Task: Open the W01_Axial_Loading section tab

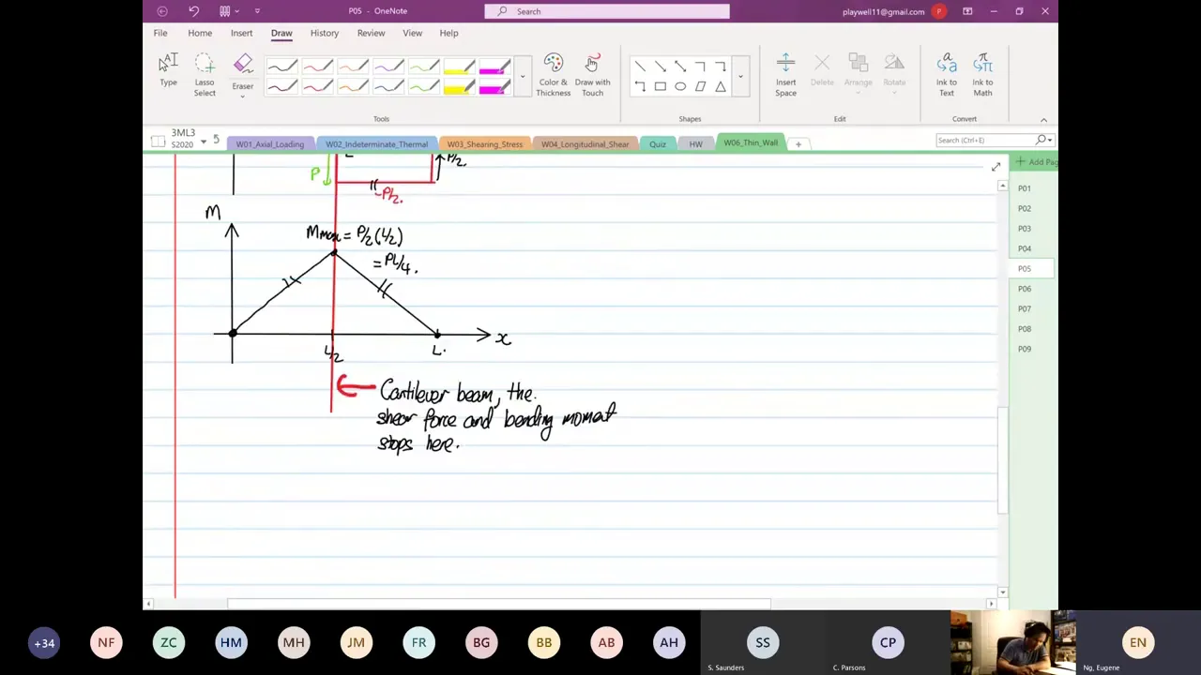Action: click(x=270, y=144)
